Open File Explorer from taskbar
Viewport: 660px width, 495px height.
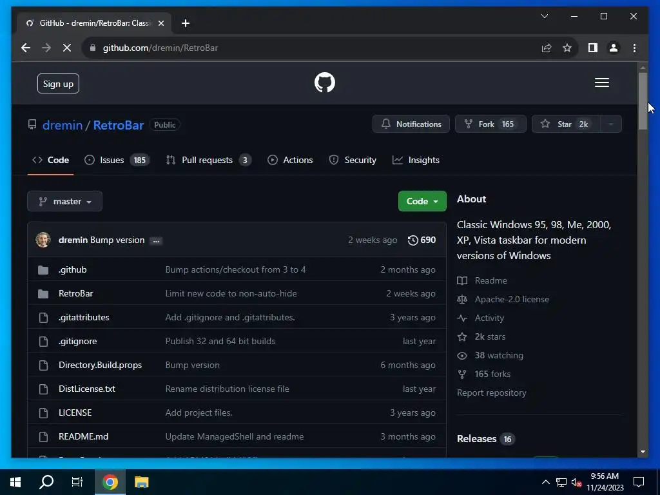tap(141, 482)
